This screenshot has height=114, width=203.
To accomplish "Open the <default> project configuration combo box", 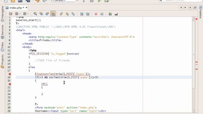I will tap(65, 1).
